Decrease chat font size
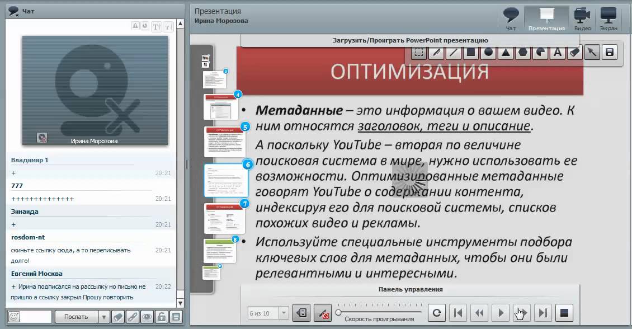 (x=168, y=27)
